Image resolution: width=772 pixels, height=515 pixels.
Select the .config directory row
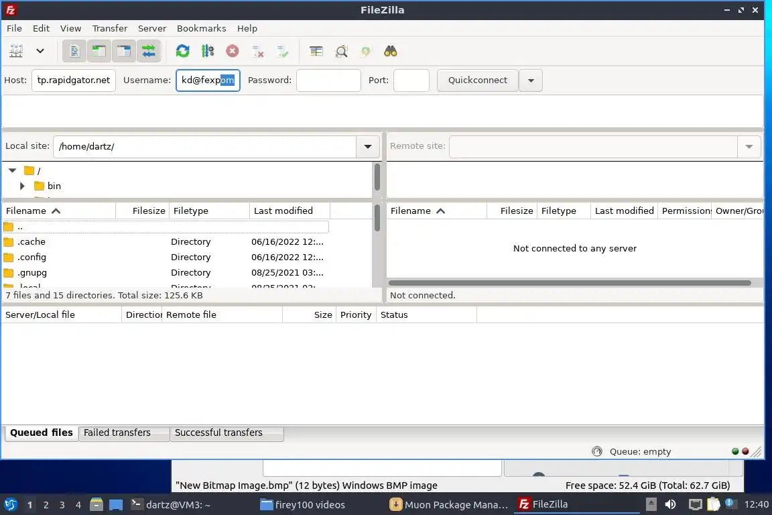[166, 257]
